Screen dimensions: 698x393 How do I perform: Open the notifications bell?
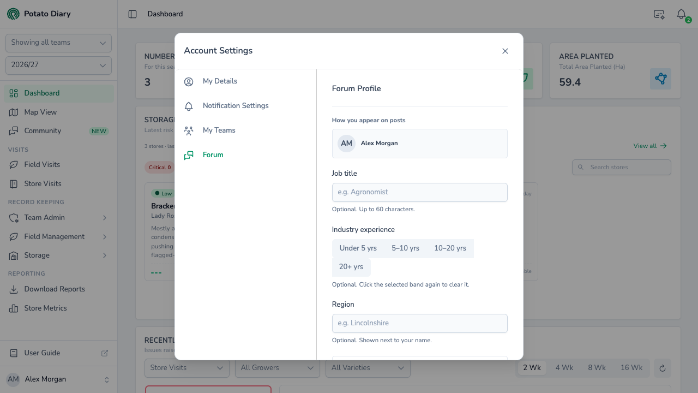(x=681, y=14)
